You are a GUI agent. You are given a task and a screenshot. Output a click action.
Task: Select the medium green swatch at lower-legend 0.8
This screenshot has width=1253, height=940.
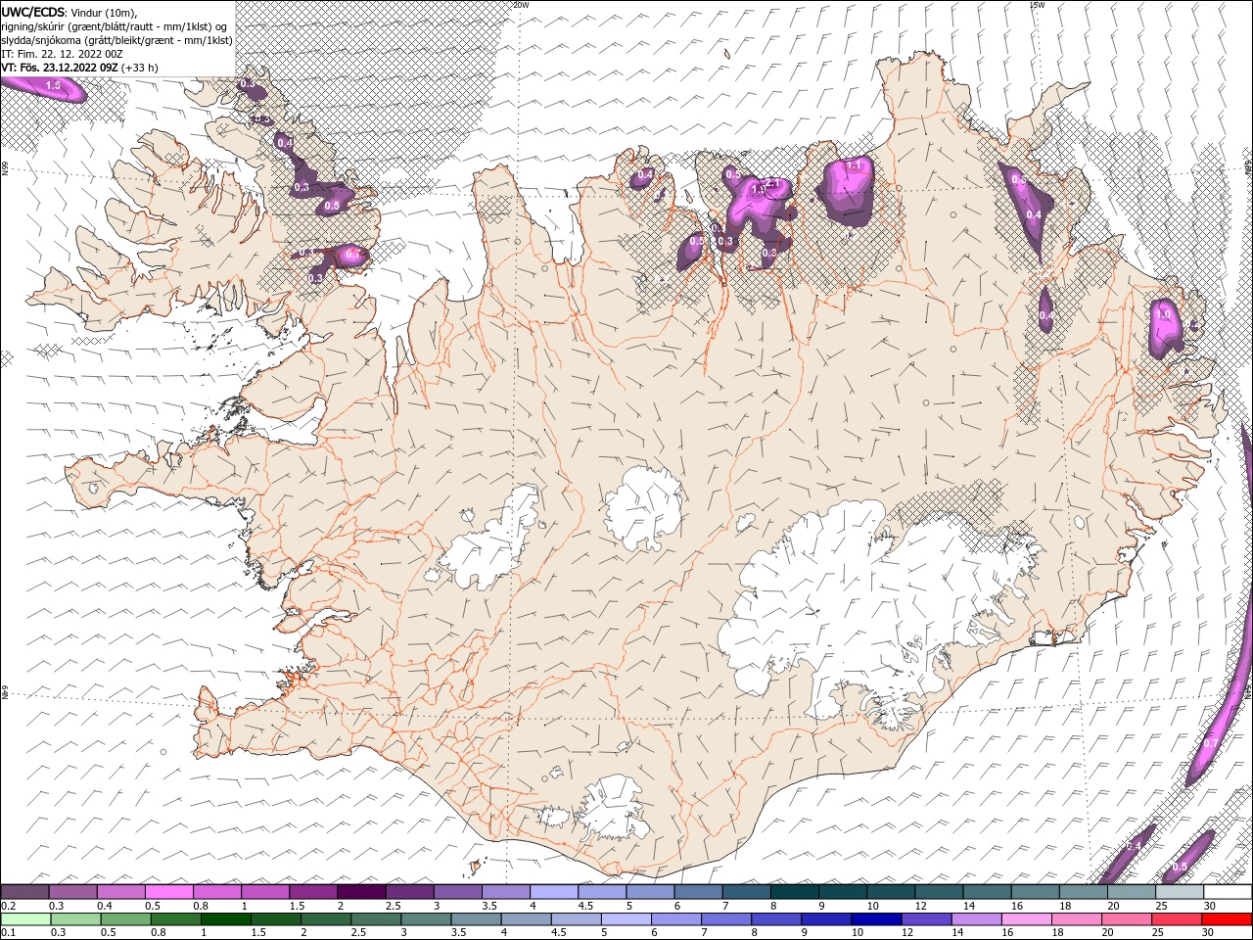(175, 919)
